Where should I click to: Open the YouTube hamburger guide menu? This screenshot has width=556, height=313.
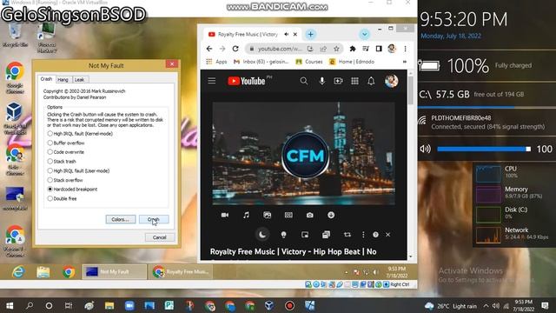[212, 81]
